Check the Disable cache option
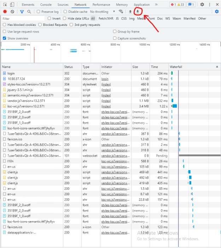Screen dimensions: 221x248 click(66, 12)
